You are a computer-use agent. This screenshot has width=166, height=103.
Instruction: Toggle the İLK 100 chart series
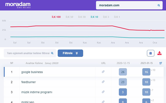point(56,17)
